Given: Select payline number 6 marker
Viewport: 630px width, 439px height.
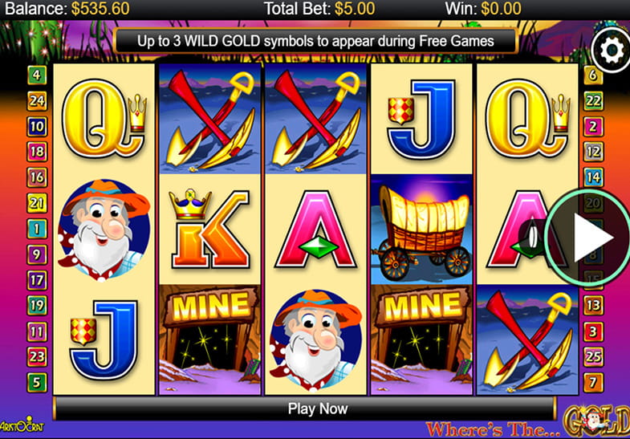Looking at the screenshot, I should tap(593, 75).
